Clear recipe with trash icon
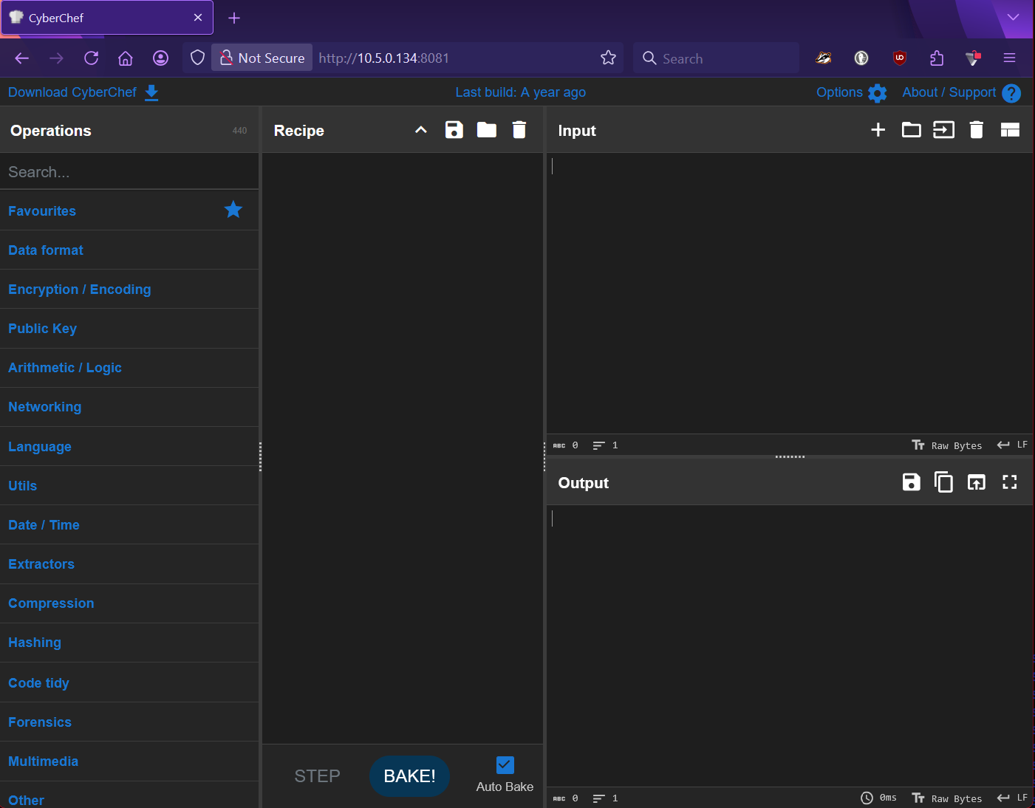Screen dimensions: 1035x808 coord(519,130)
